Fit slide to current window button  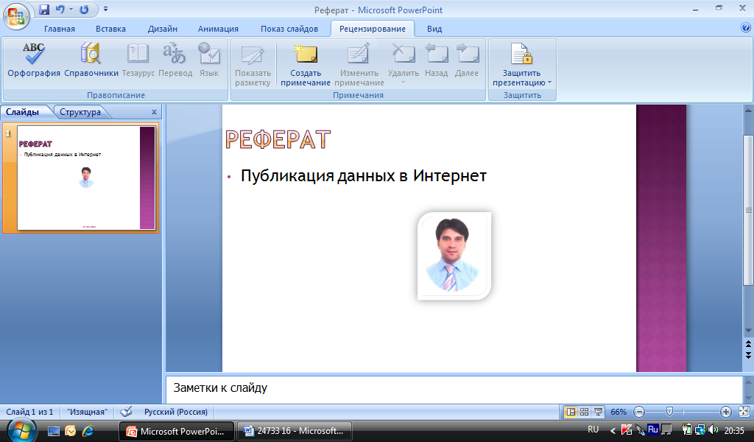point(744,412)
